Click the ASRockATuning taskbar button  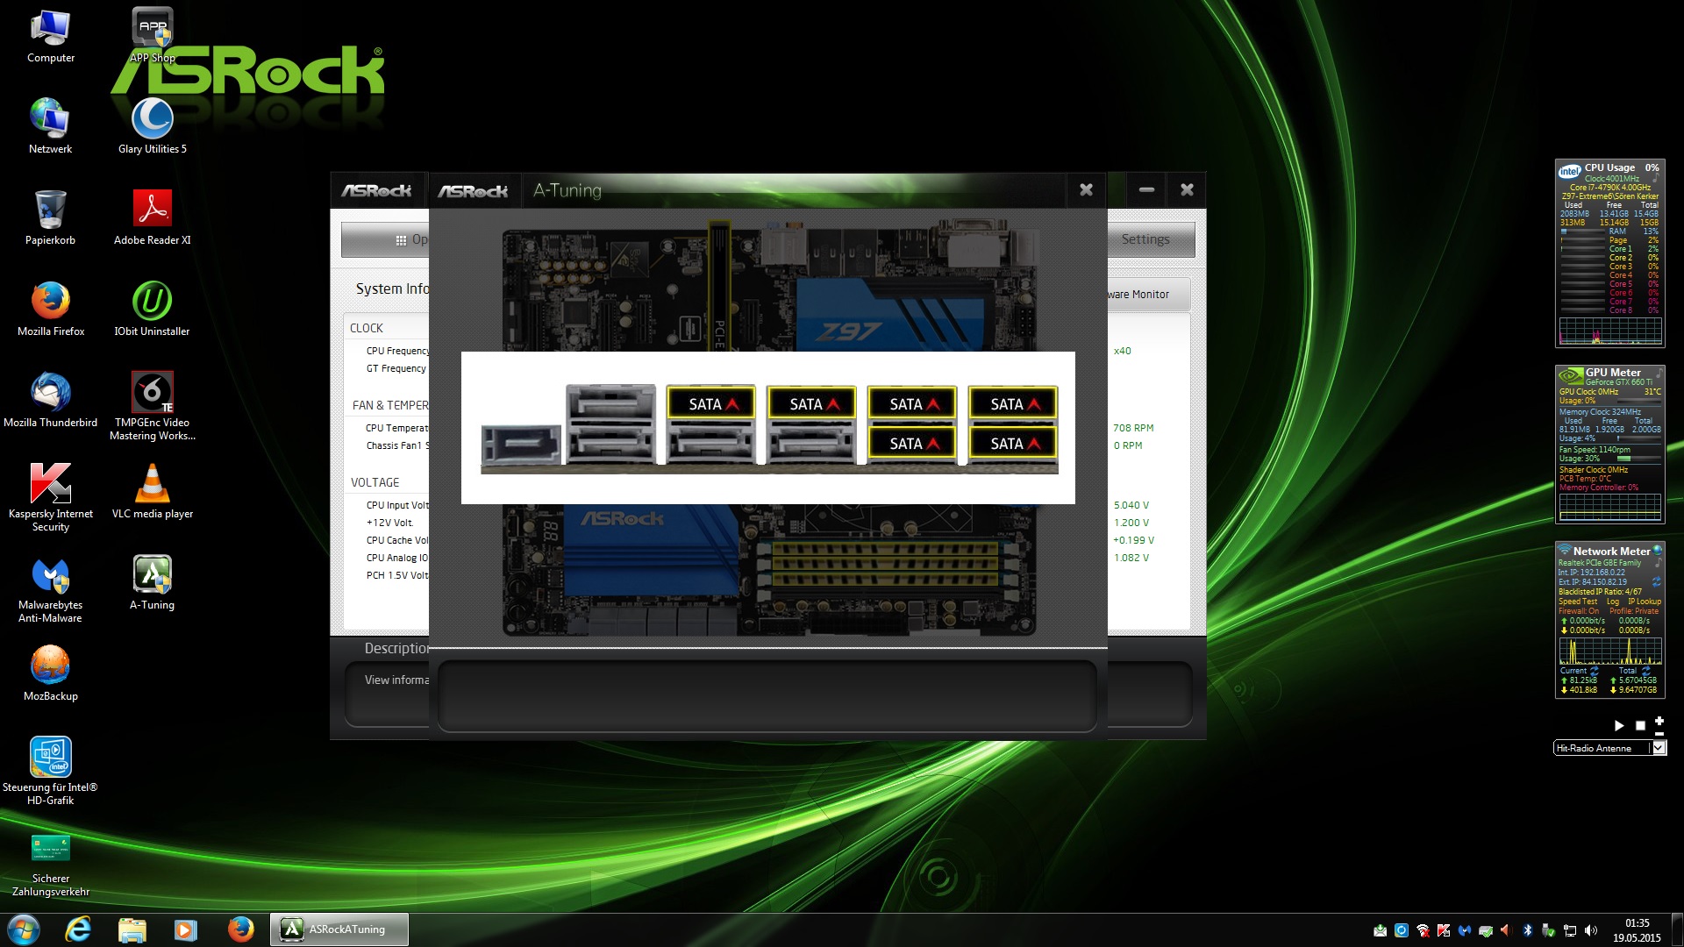(339, 929)
